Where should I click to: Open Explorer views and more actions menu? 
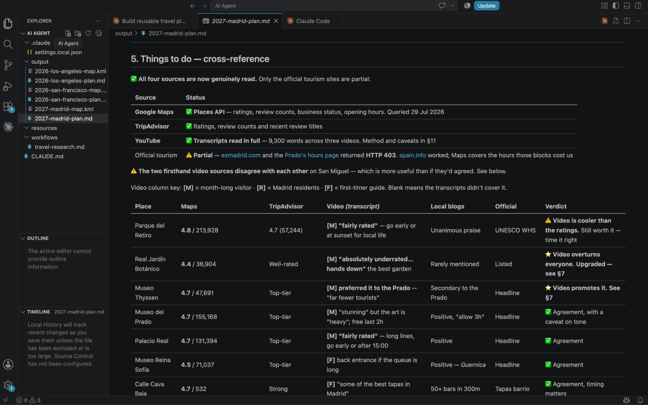(98, 21)
